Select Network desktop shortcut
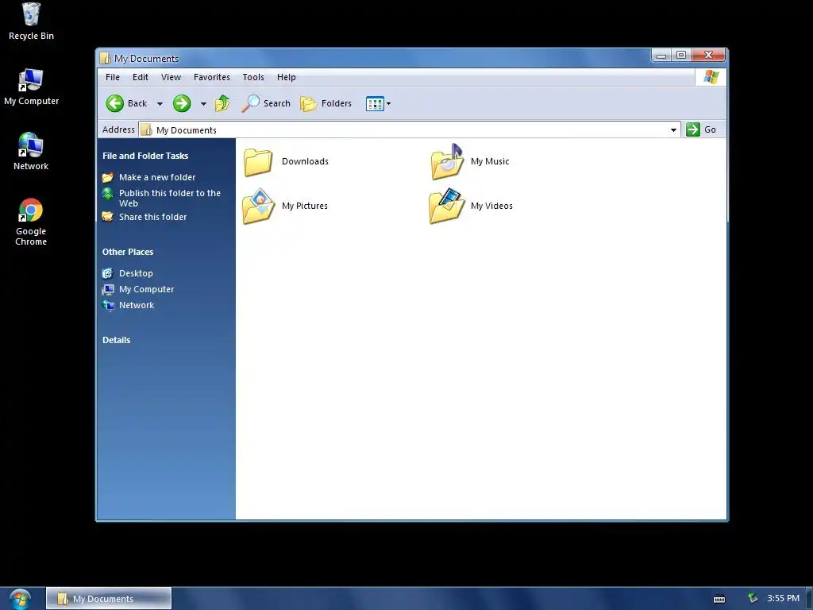The height and width of the screenshot is (610, 813). [31, 152]
